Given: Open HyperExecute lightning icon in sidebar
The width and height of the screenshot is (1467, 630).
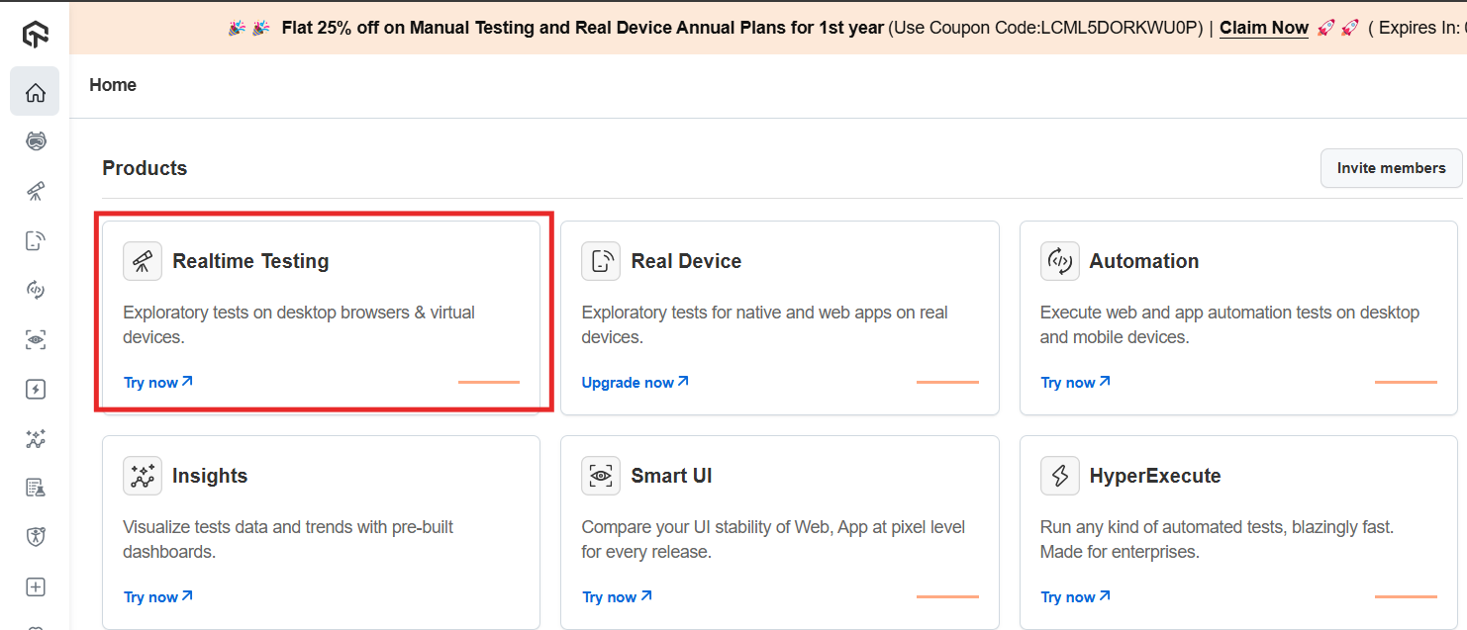Looking at the screenshot, I should (36, 389).
